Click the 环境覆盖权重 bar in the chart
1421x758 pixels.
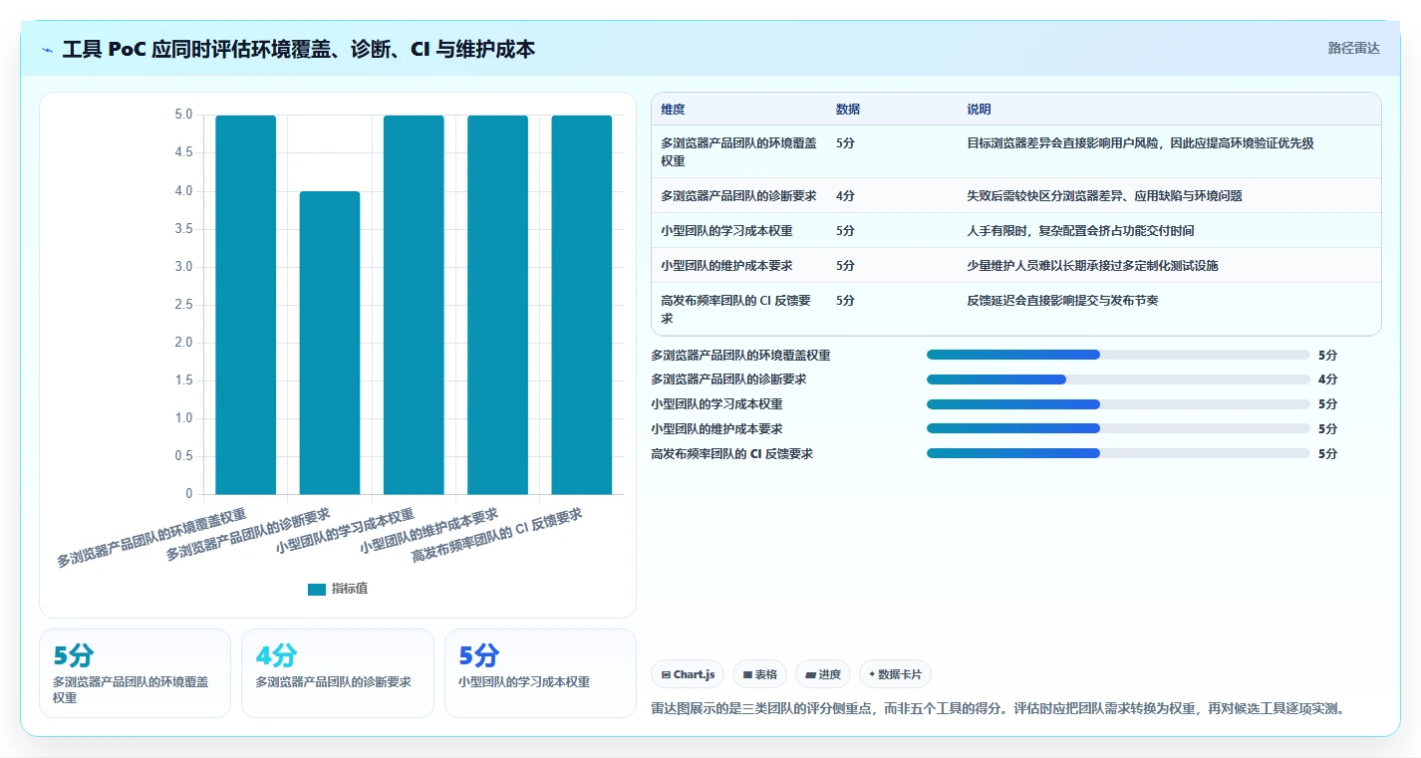246,305
